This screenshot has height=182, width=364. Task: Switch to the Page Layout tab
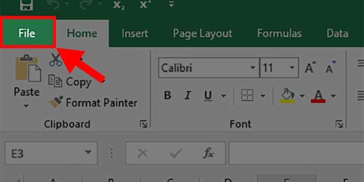pos(202,33)
